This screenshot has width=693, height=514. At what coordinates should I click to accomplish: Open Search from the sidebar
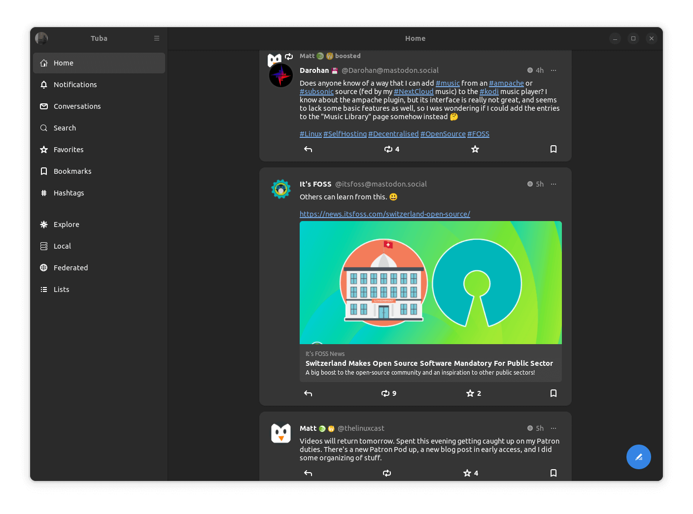pos(64,128)
